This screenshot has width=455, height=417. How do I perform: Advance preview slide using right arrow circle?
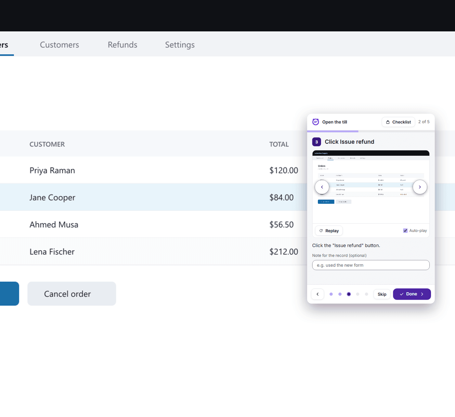(x=420, y=187)
